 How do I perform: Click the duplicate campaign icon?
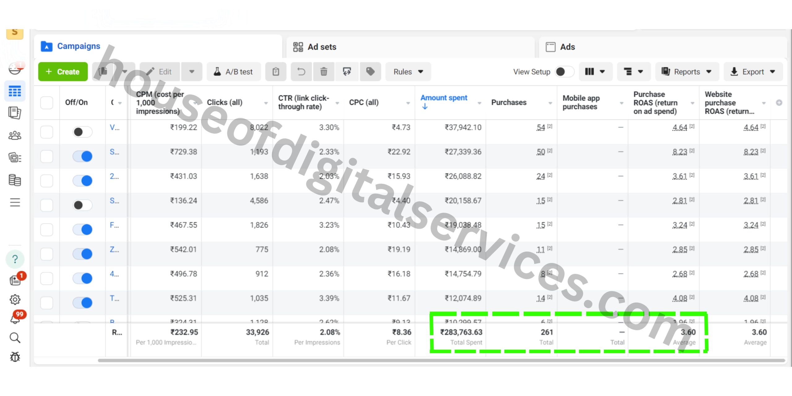103,72
